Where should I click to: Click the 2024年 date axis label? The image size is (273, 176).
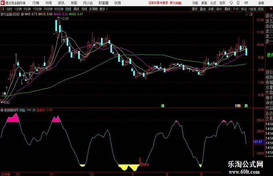(x=5, y=174)
